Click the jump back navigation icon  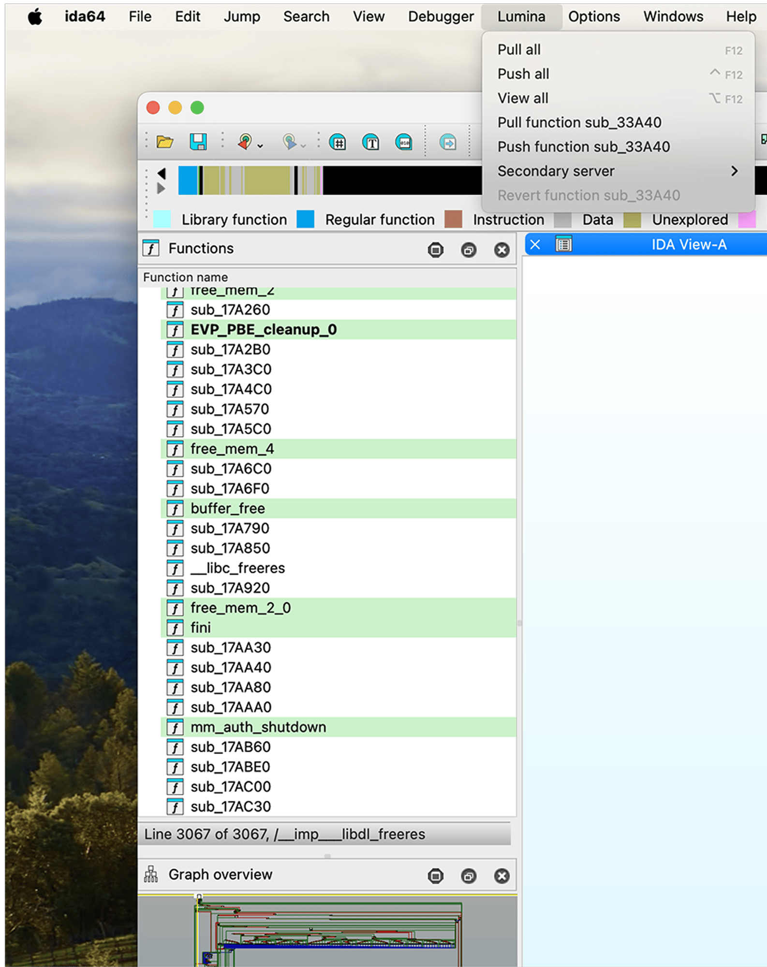tap(245, 142)
